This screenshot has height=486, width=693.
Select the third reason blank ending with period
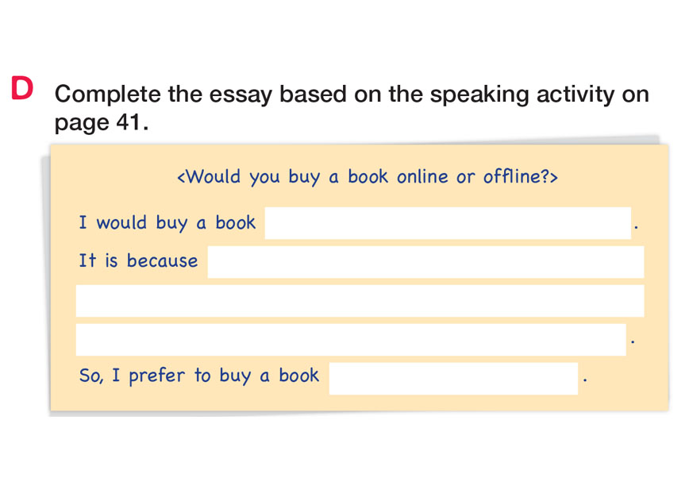click(x=350, y=340)
